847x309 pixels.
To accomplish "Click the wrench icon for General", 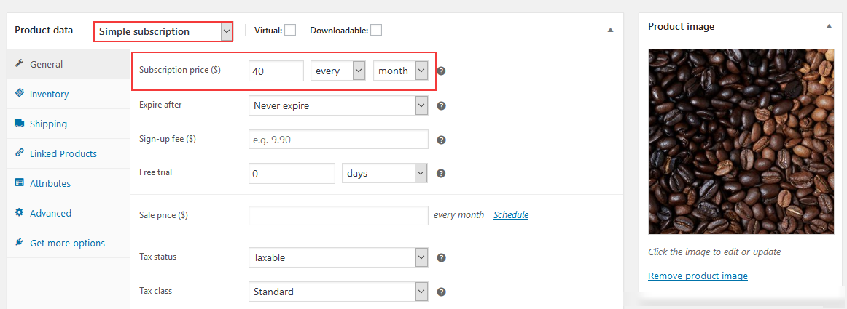I will click(20, 64).
